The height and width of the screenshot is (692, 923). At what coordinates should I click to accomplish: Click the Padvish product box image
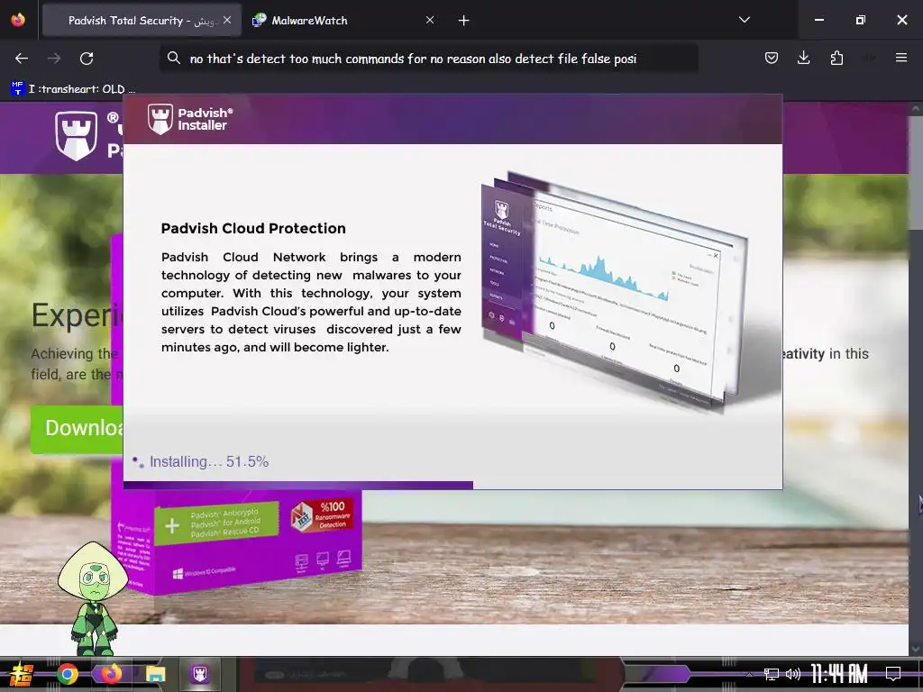point(235,542)
